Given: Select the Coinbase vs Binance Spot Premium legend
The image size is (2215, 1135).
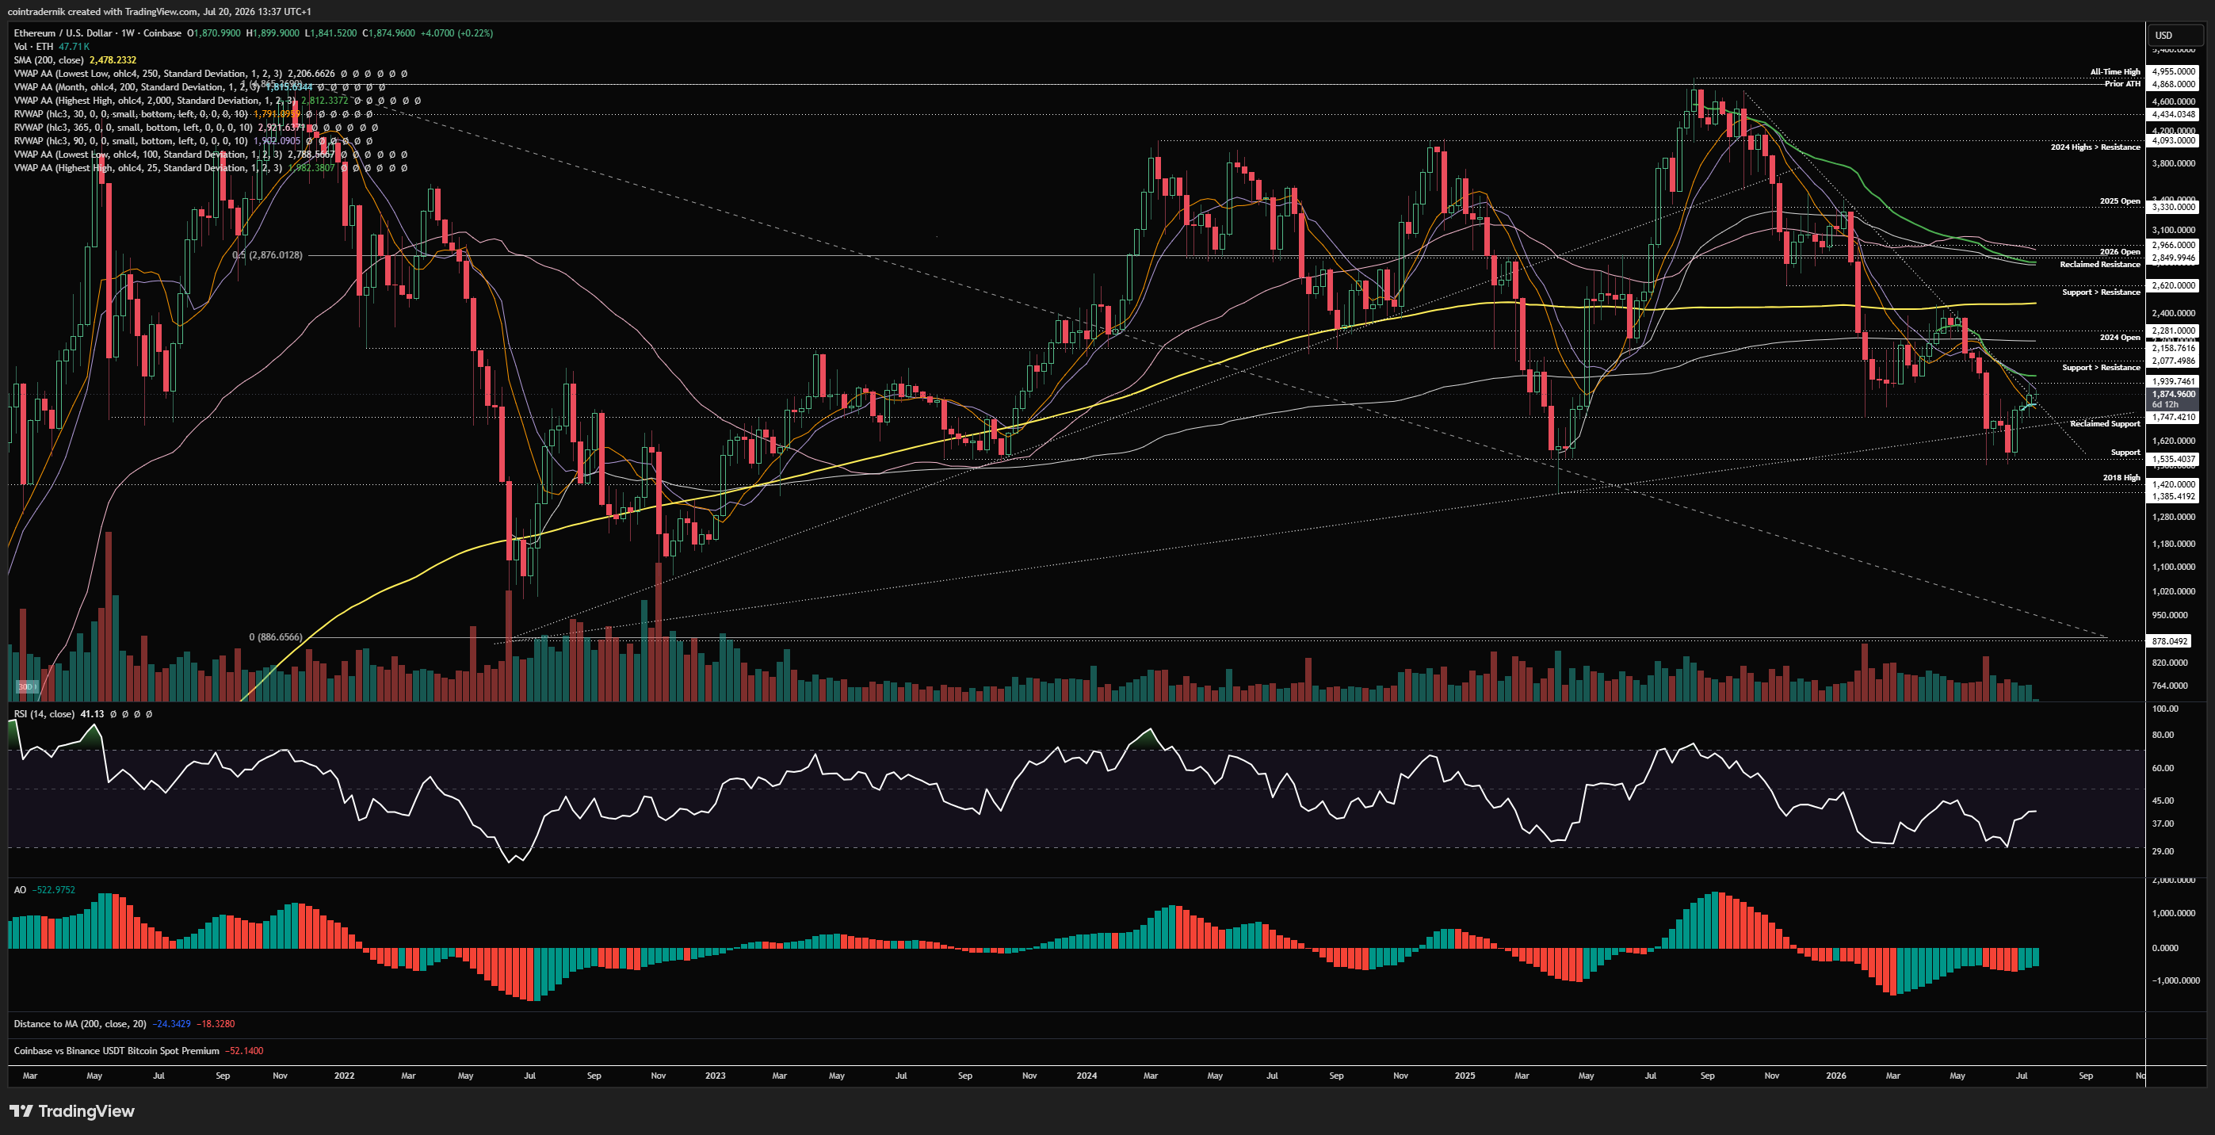Looking at the screenshot, I should point(116,1051).
